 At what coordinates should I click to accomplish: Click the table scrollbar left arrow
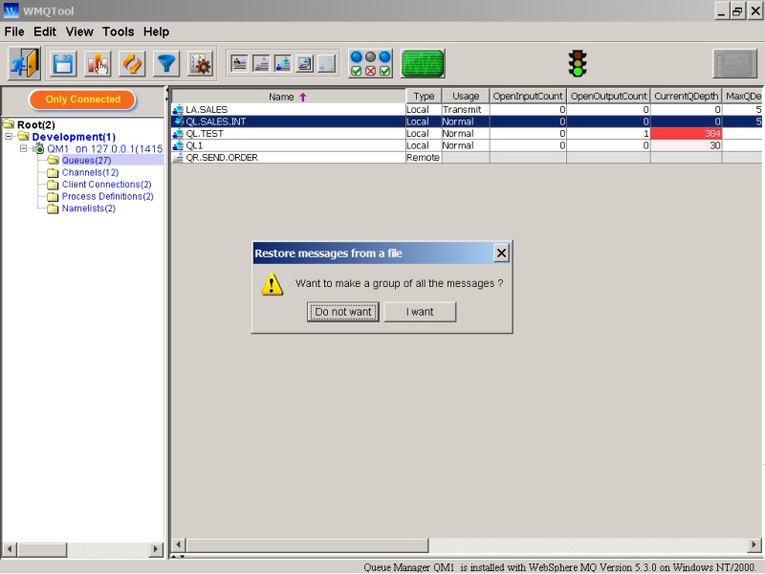179,544
